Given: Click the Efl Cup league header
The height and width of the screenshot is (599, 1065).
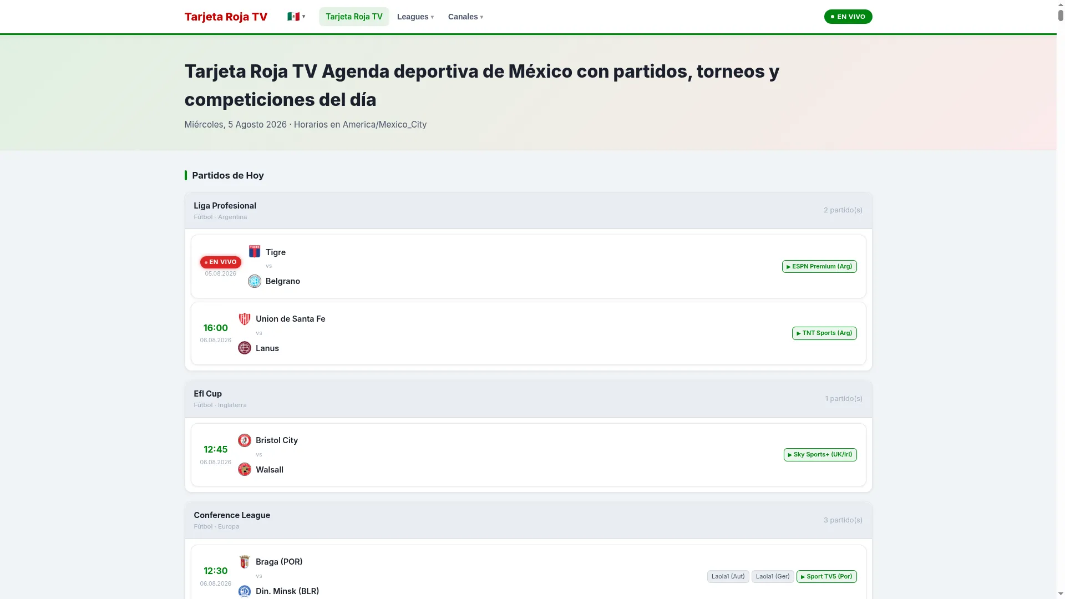Looking at the screenshot, I should pos(529,399).
